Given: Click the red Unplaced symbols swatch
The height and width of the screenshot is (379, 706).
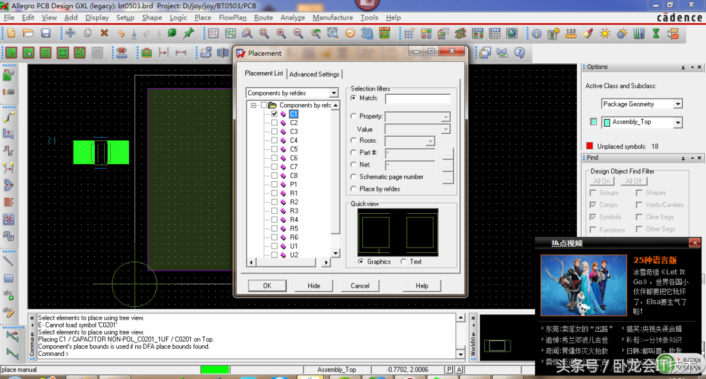Looking at the screenshot, I should (x=589, y=146).
